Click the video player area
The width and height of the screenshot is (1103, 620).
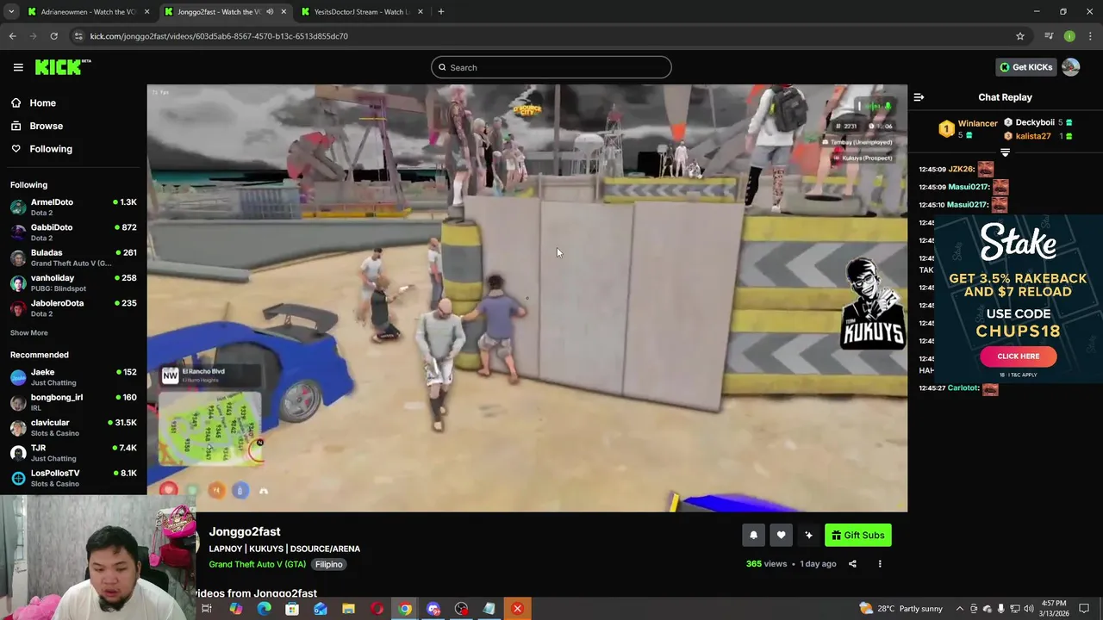pyautogui.click(x=527, y=298)
